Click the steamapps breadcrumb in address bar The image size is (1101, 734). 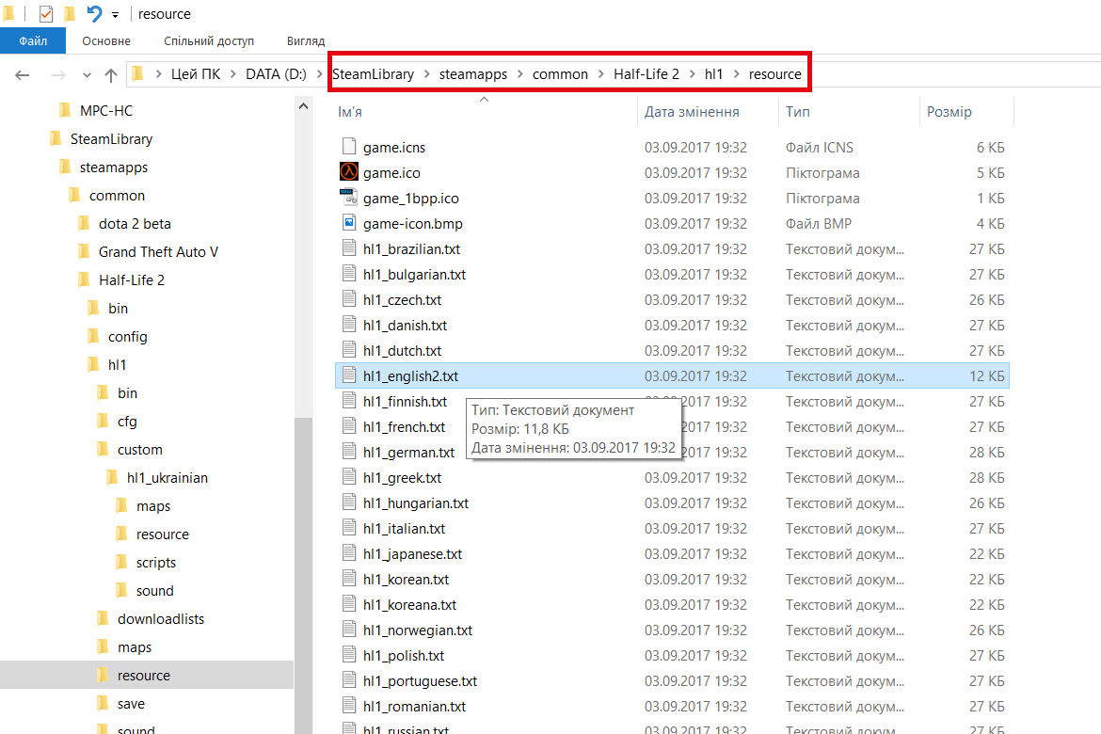coord(473,73)
